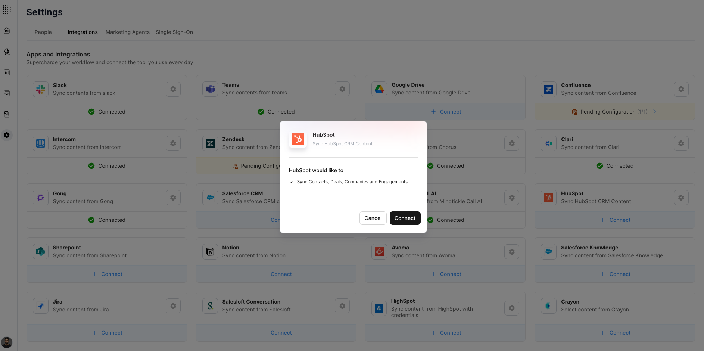Confirm Connect in the HubSpot dialog

tap(405, 218)
